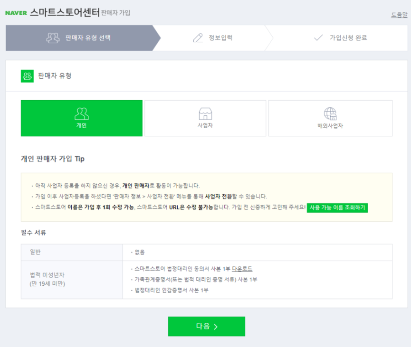Click the storefront icon on 사업자 card
Viewport: 411px width, 347px height.
205,113
